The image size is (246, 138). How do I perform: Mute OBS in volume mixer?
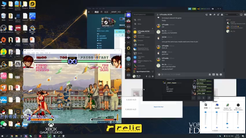[238, 128]
